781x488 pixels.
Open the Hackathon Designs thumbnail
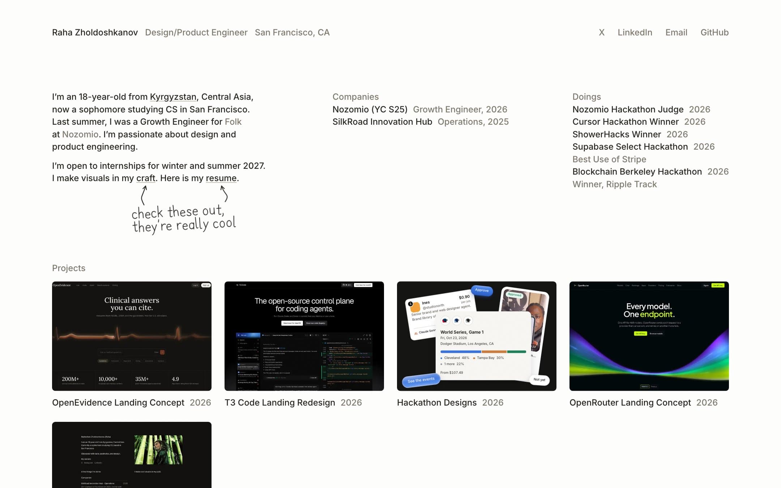coord(477,336)
